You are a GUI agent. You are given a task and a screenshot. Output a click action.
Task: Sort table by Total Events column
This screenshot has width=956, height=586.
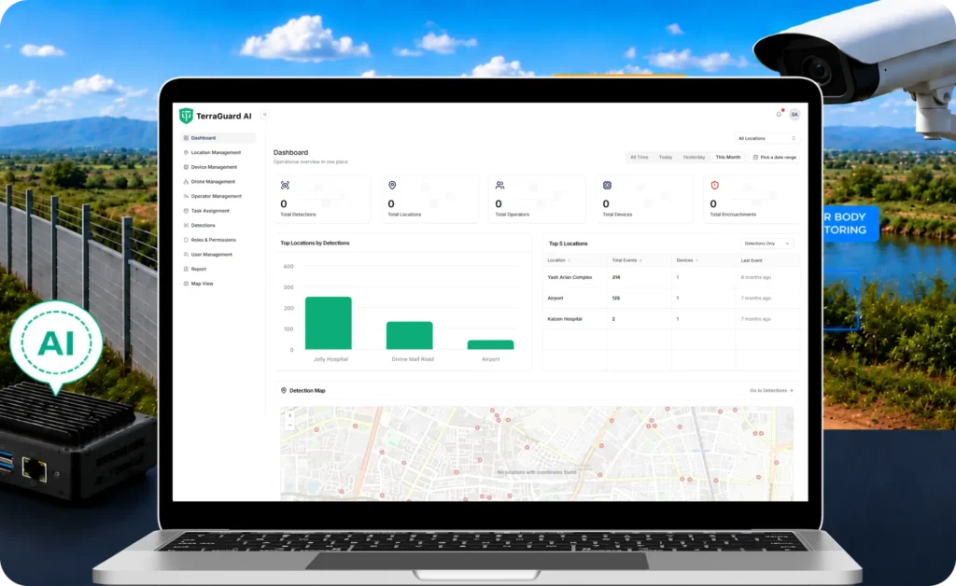pyautogui.click(x=626, y=260)
